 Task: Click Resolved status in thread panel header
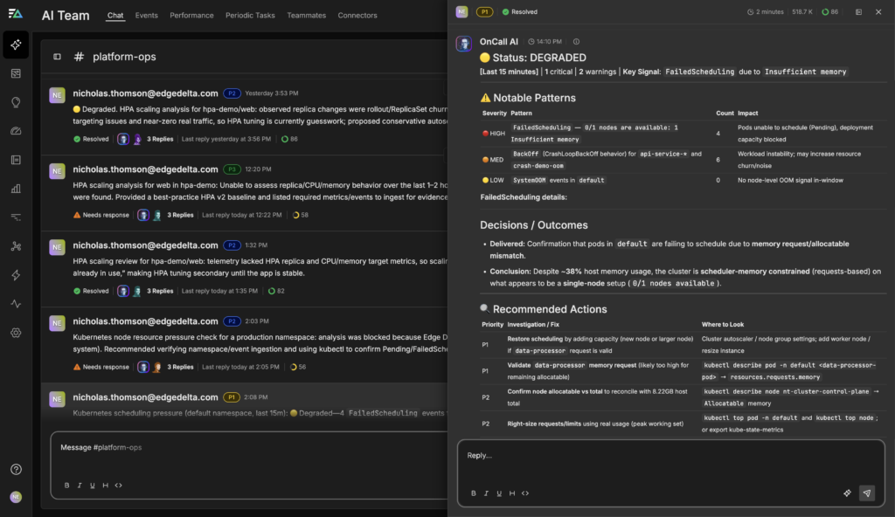pyautogui.click(x=519, y=12)
